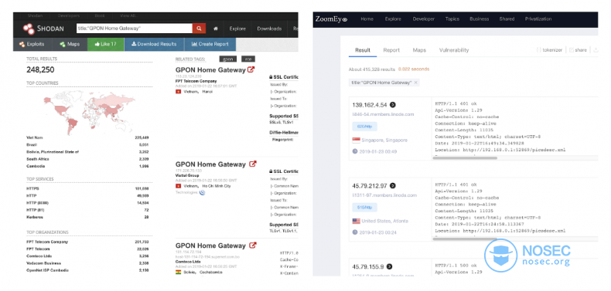Remove the GPON Home Gateway filter tag
This screenshot has width=611, height=291.
coord(416,83)
